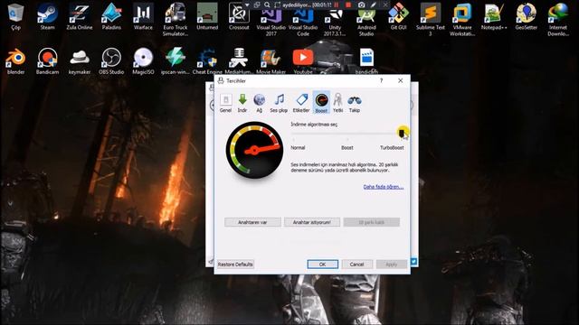
Task: Open the Bandicam shortcut
Action: [47, 61]
